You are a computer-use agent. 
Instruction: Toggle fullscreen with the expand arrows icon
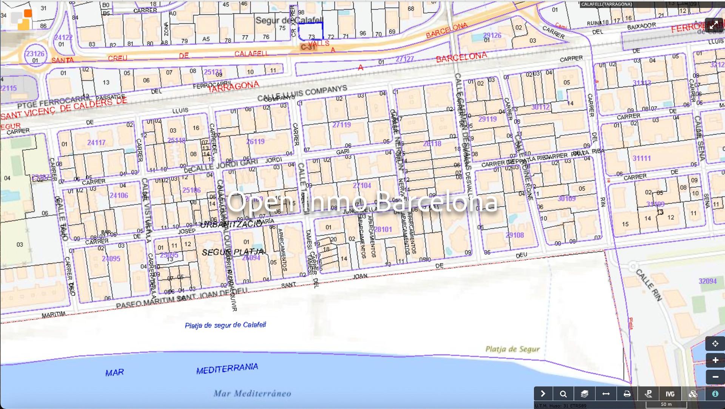pyautogui.click(x=714, y=25)
